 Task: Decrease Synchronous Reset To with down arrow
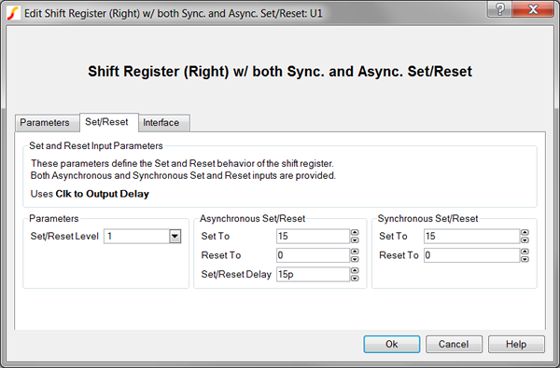pyautogui.click(x=525, y=259)
